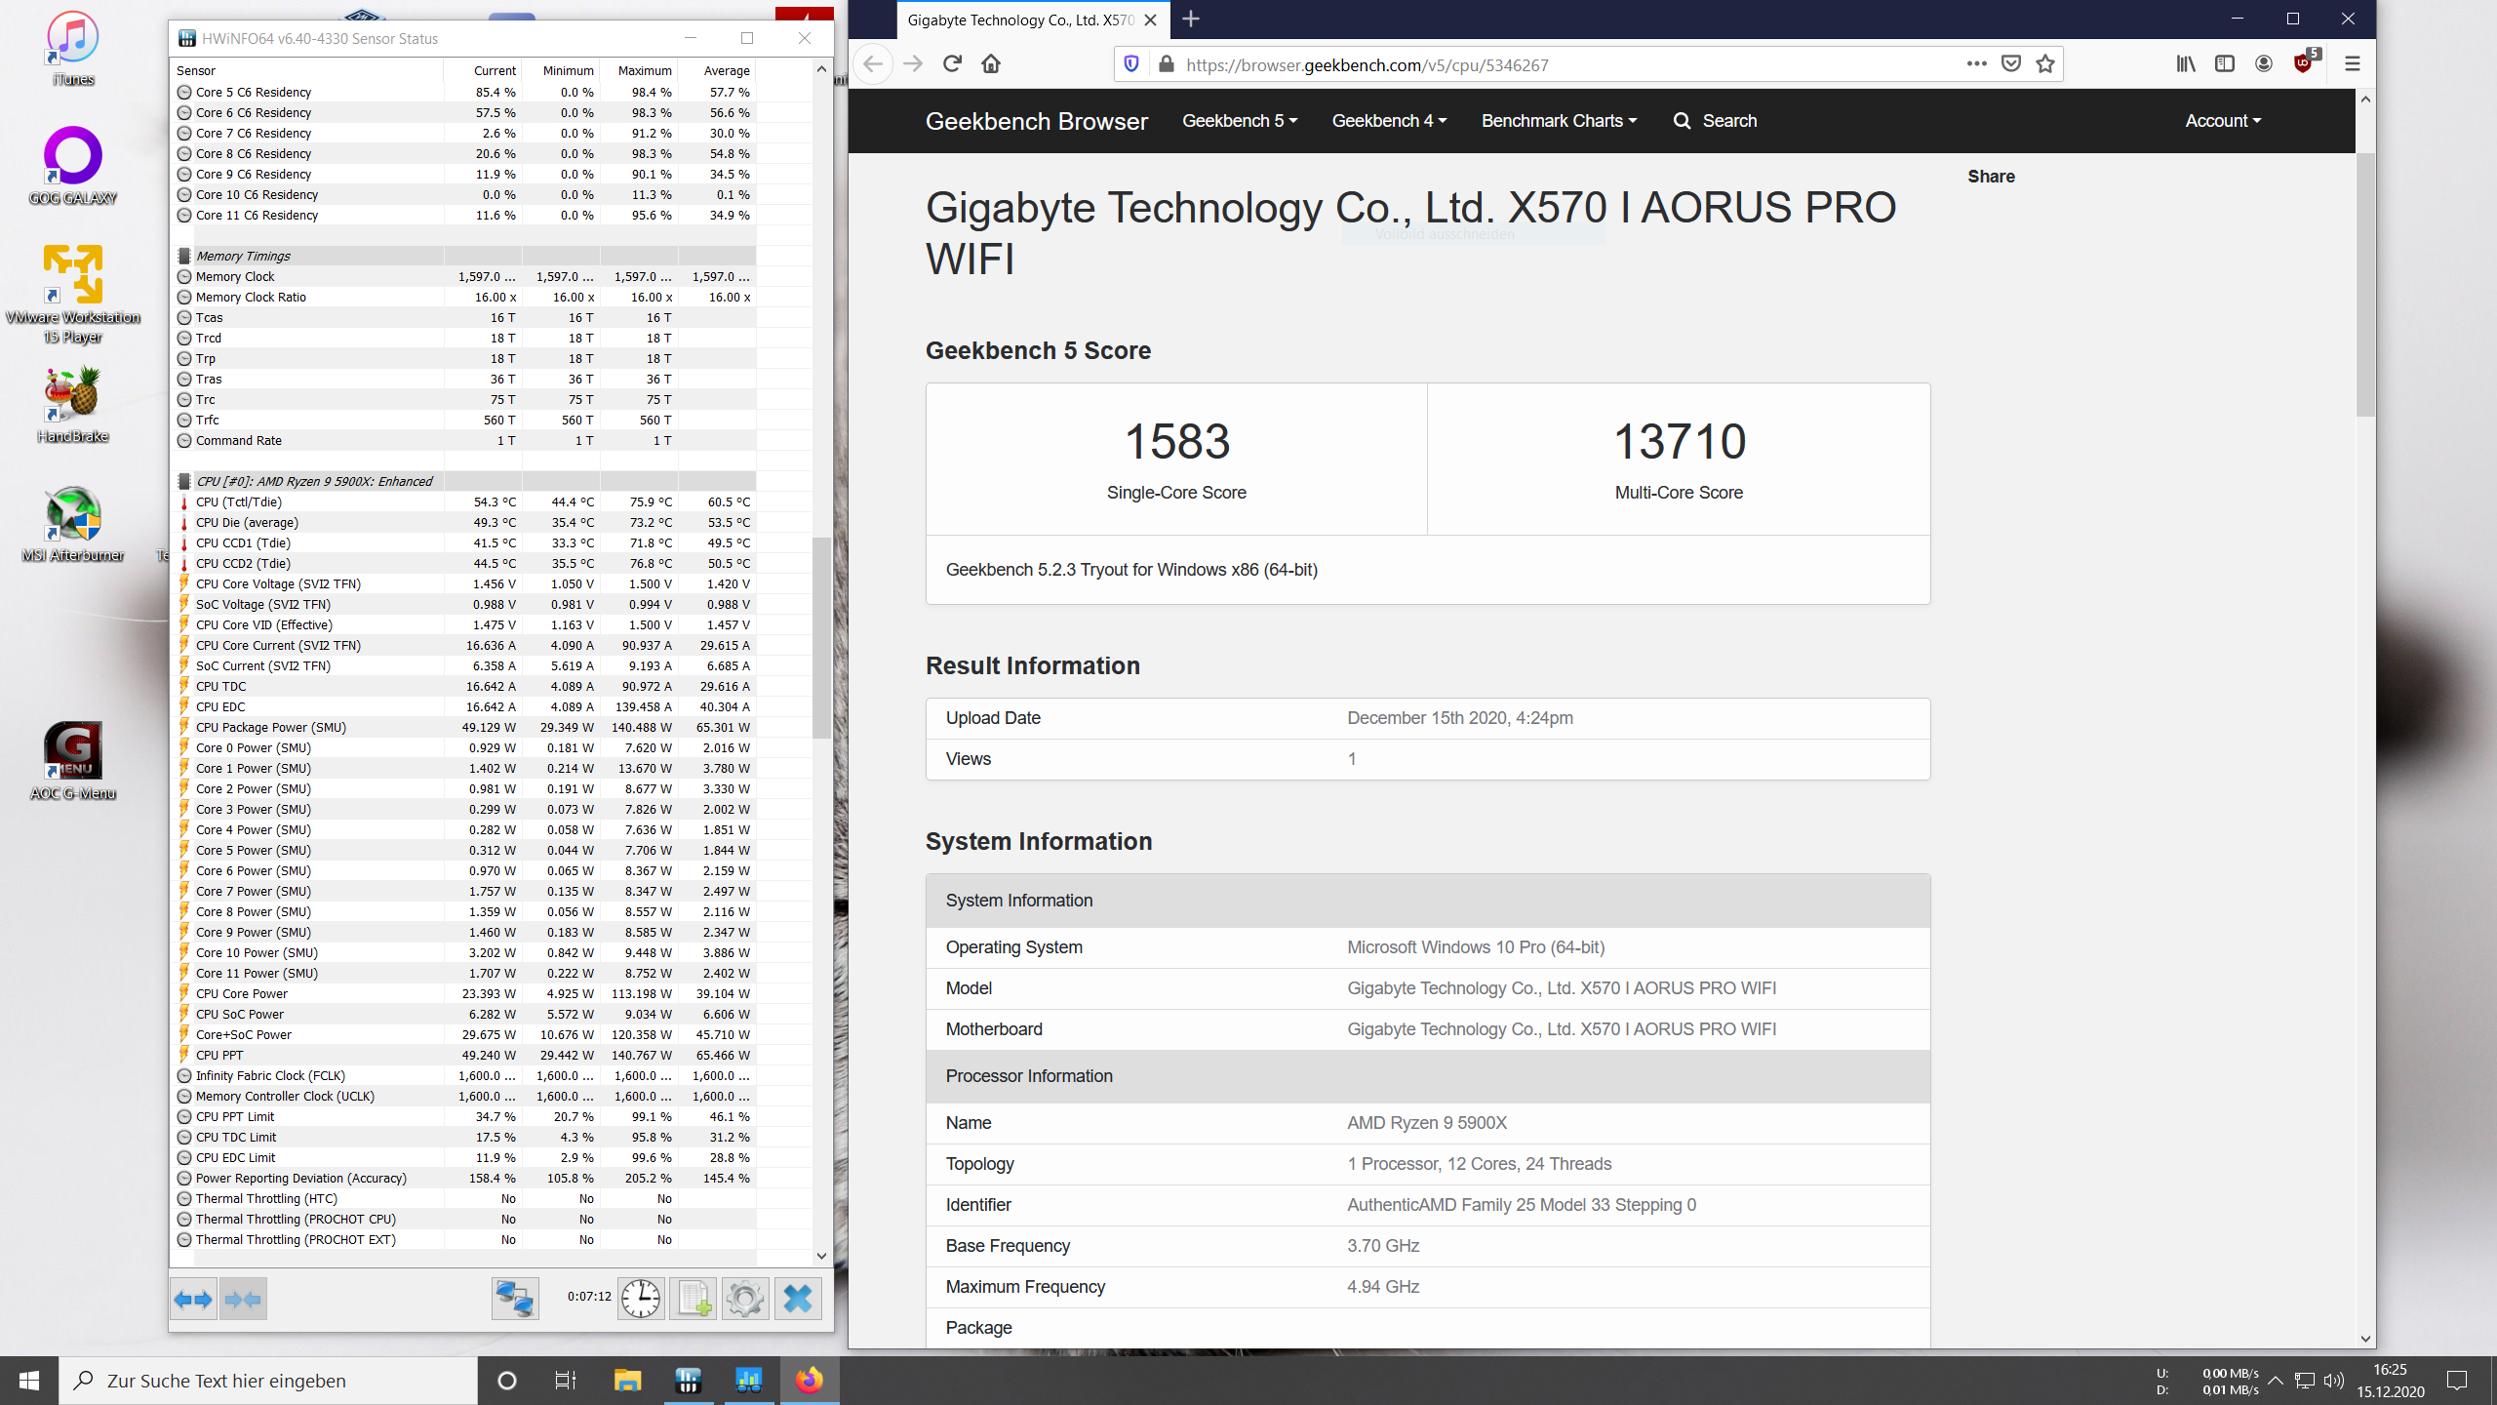The height and width of the screenshot is (1405, 2497).
Task: Select the Gigabyte Technology browser tab
Action: (x=1019, y=20)
